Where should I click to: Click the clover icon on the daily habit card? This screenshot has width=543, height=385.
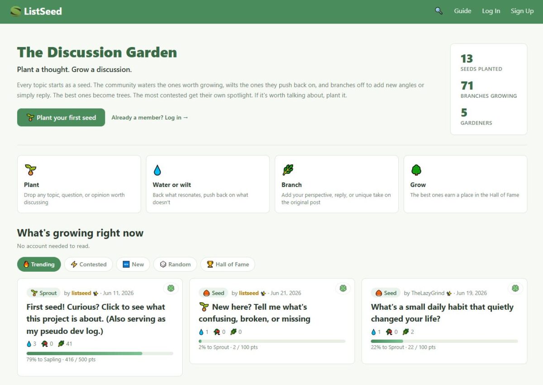pos(515,288)
